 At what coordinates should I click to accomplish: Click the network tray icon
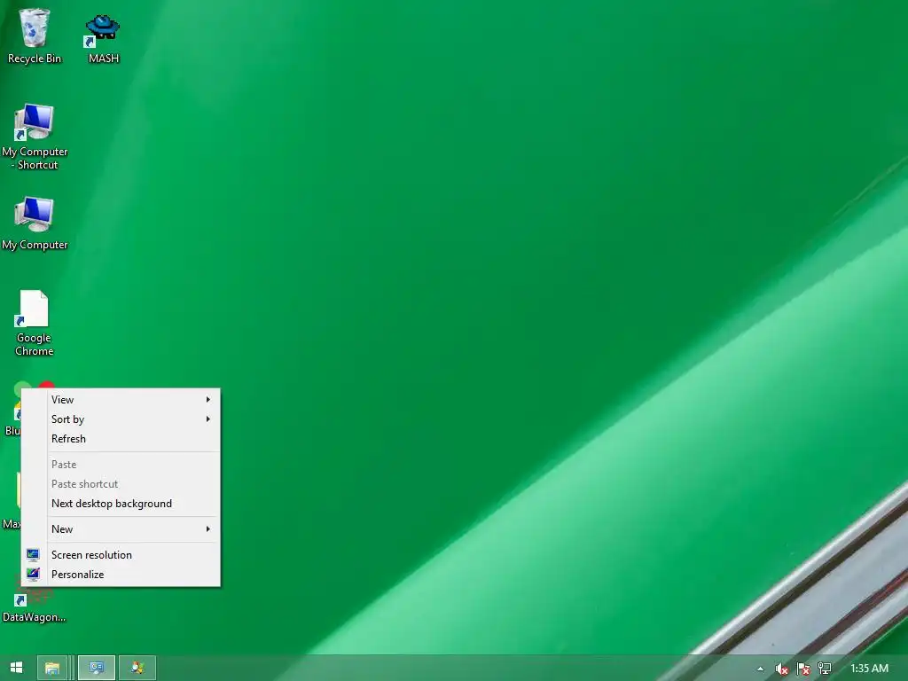(x=825, y=669)
